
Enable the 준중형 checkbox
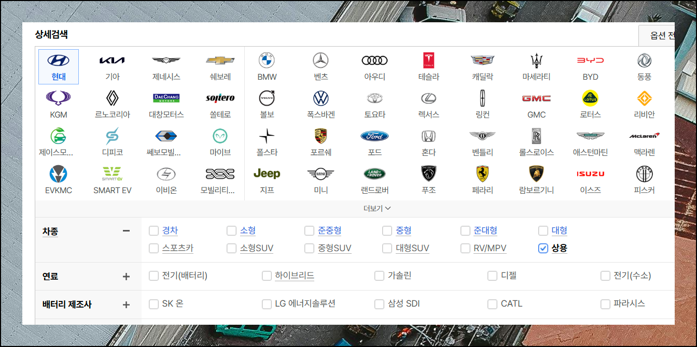pyautogui.click(x=309, y=230)
